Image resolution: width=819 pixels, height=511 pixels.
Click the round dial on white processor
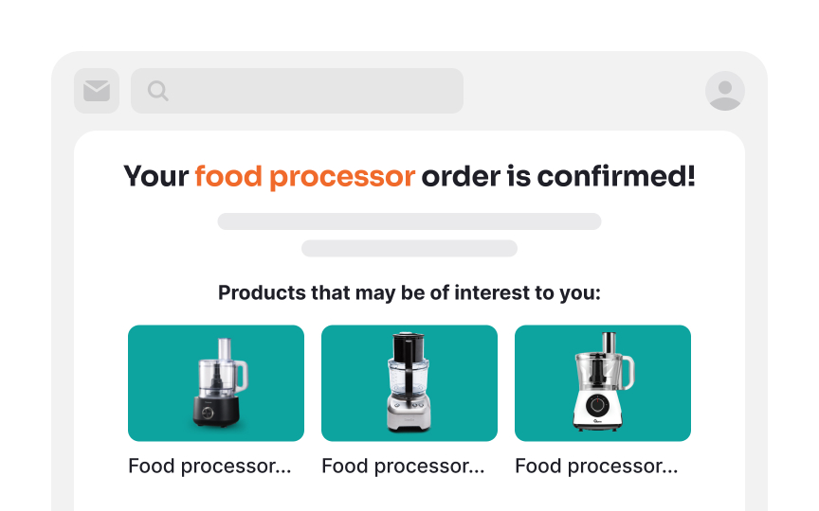click(x=597, y=405)
